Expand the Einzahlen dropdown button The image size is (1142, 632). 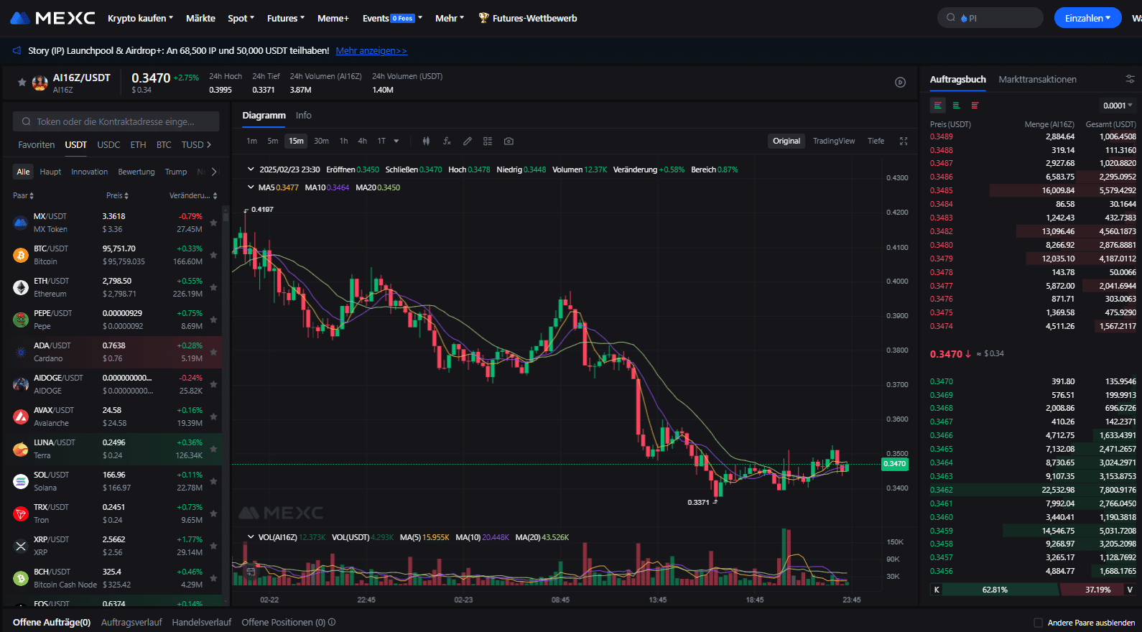coord(1087,18)
